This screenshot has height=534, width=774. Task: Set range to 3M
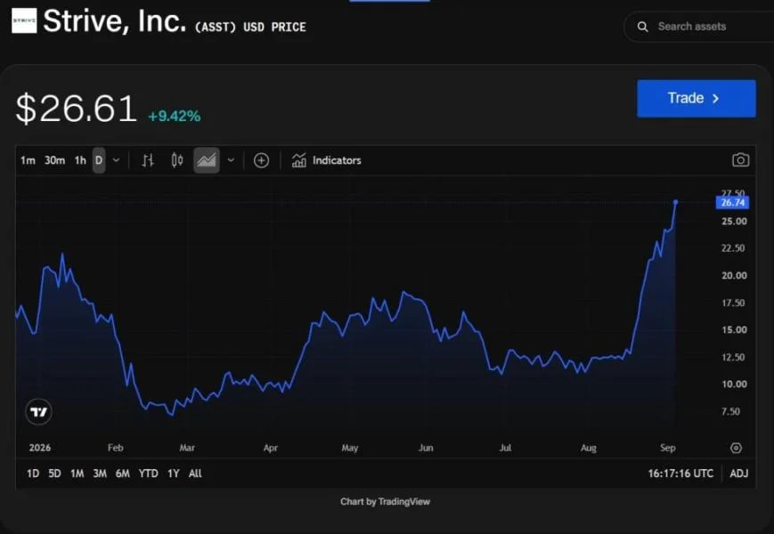point(100,473)
